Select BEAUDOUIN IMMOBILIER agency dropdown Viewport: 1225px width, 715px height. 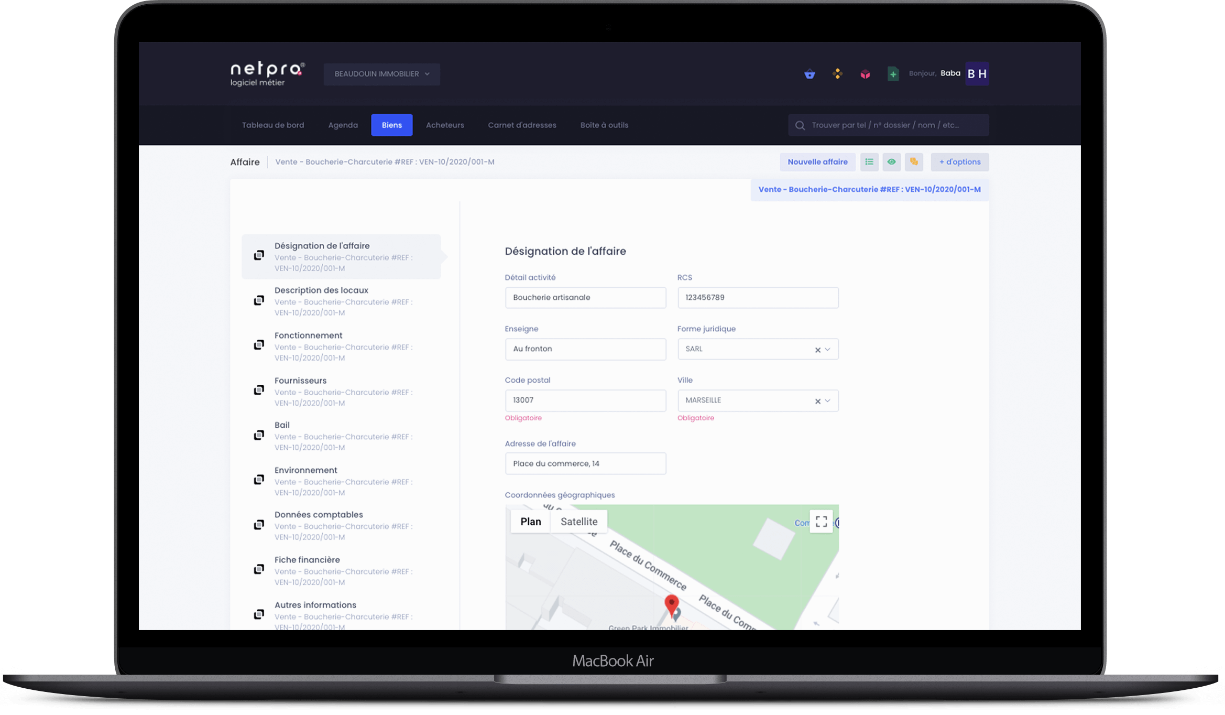click(x=381, y=73)
